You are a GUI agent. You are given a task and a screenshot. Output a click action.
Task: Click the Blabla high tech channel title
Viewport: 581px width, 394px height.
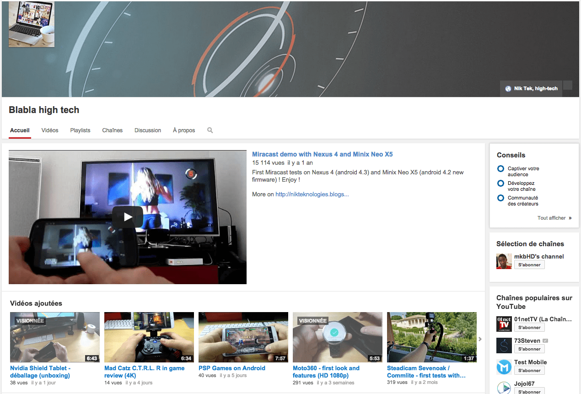click(44, 110)
